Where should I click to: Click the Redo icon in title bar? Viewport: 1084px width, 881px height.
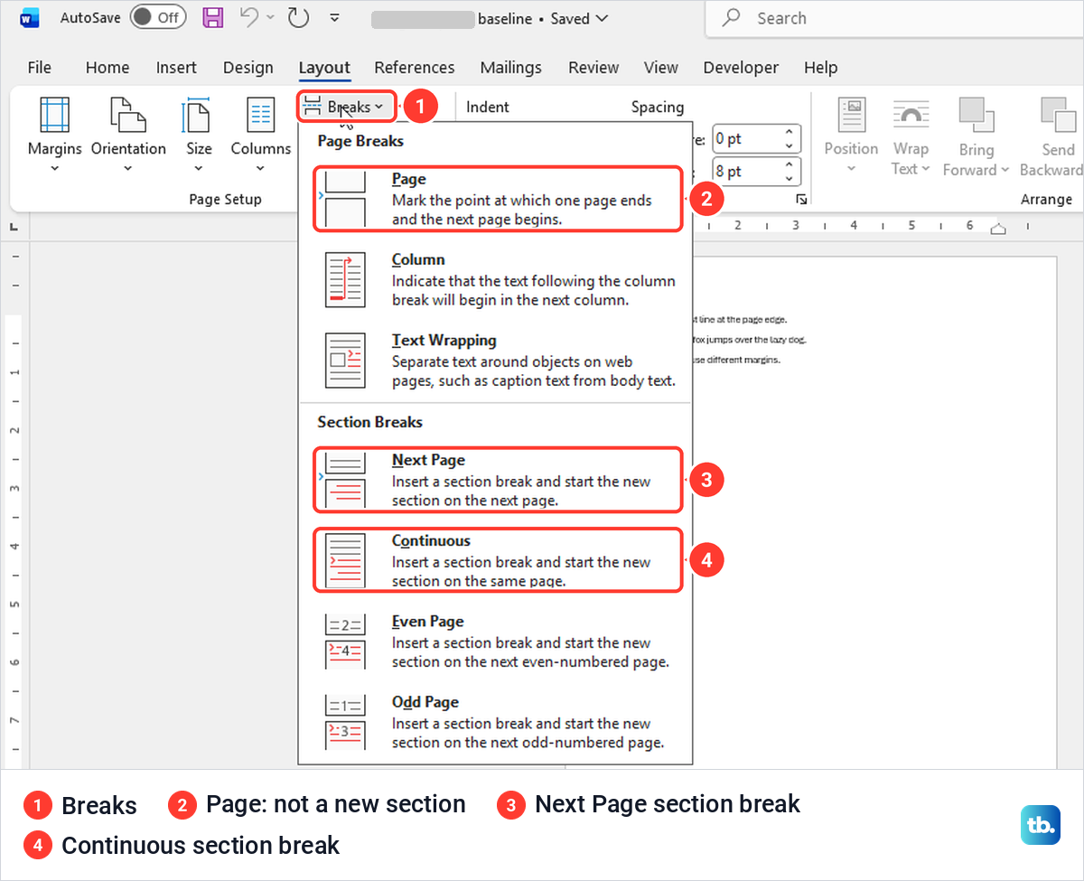[x=298, y=17]
